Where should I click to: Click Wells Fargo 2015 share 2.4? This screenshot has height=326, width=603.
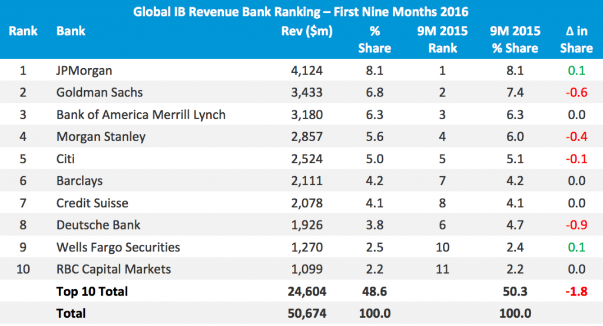pyautogui.click(x=515, y=247)
